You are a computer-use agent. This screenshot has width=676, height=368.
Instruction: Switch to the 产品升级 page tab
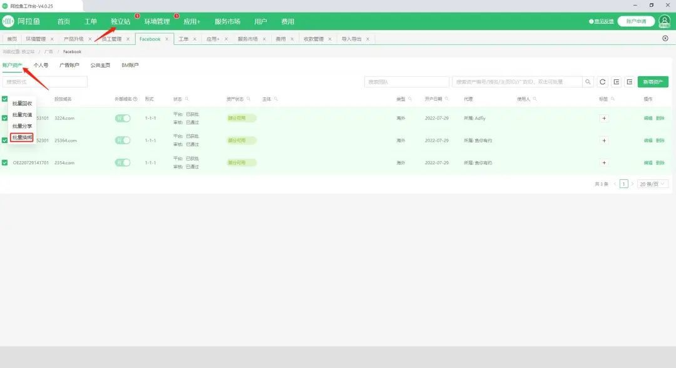pos(74,39)
